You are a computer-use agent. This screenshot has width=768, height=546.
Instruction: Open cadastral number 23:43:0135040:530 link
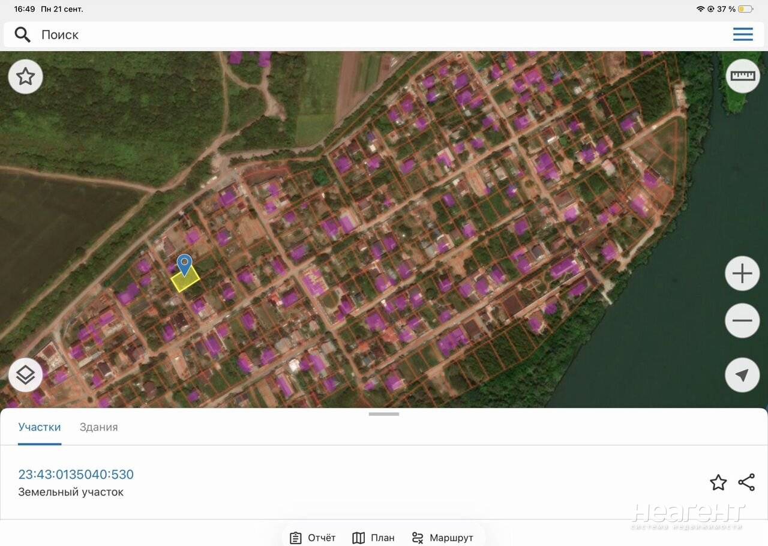[x=76, y=475]
